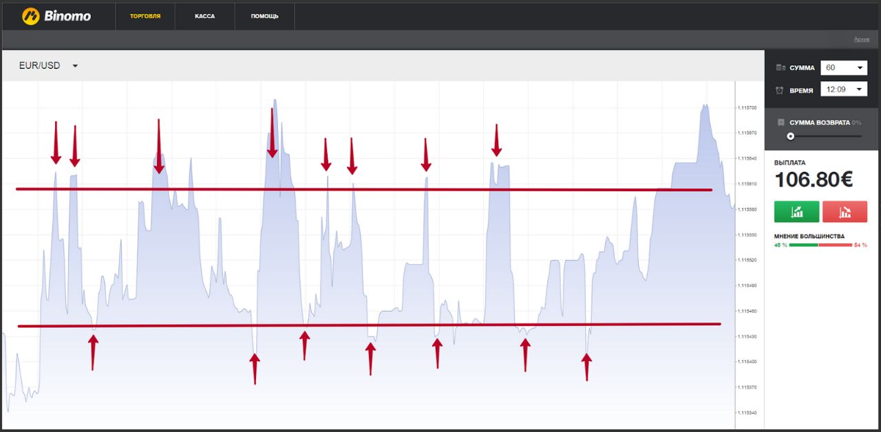Image resolution: width=881 pixels, height=432 pixels.
Task: Click the calculator icon beside Сумма возврата
Action: 781,122
